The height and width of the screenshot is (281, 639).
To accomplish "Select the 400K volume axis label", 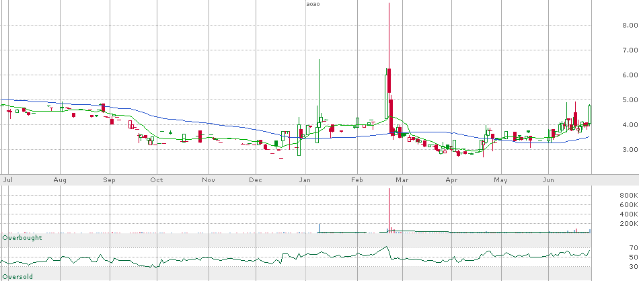I will pyautogui.click(x=629, y=214).
